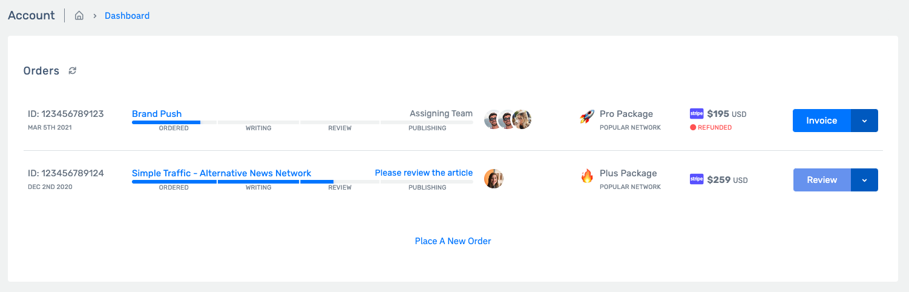The width and height of the screenshot is (909, 292).
Task: Go to Dashboard breadcrumb link
Action: pos(127,16)
